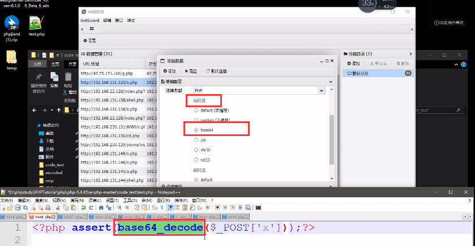Viewport: 475px width, 246px height.
Task: Click the 清空 button in the add data dialog
Action: click(191, 71)
